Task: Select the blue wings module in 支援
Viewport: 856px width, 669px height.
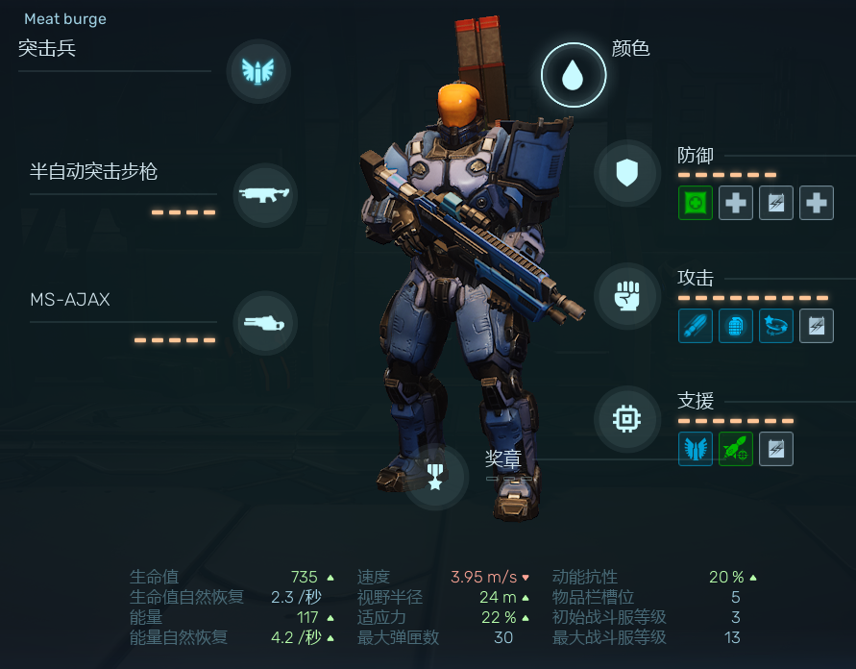Action: (x=696, y=449)
